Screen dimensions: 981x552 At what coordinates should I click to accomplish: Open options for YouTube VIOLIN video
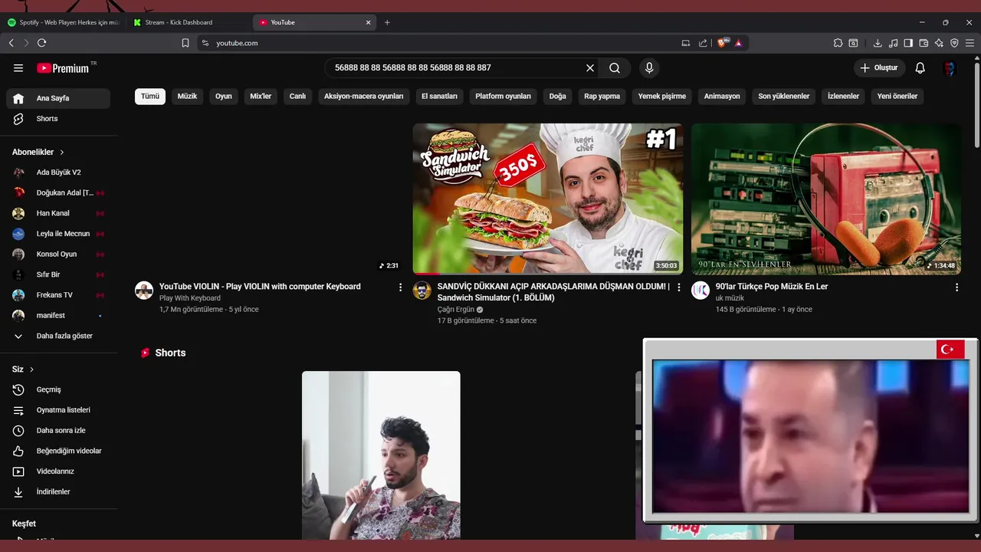point(400,287)
